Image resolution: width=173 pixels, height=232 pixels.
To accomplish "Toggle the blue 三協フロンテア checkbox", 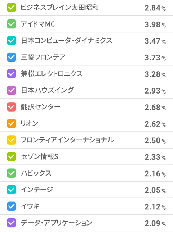I will point(12,57).
